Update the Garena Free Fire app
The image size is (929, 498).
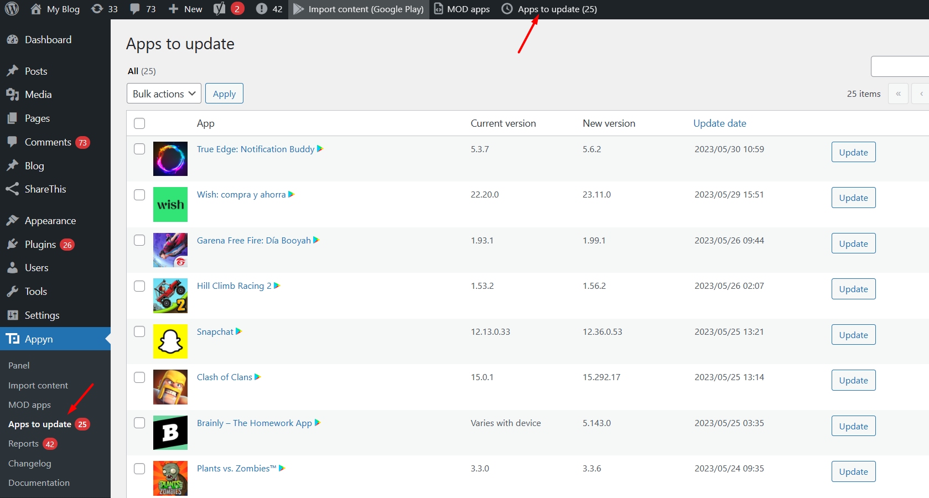tap(853, 243)
